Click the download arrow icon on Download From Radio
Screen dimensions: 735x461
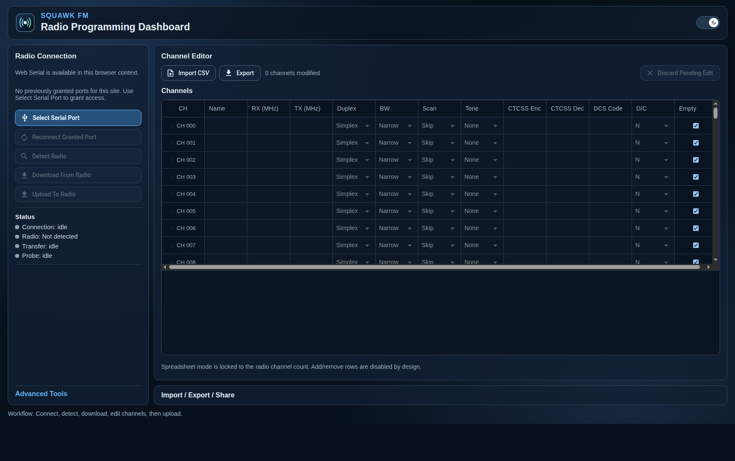pos(24,175)
